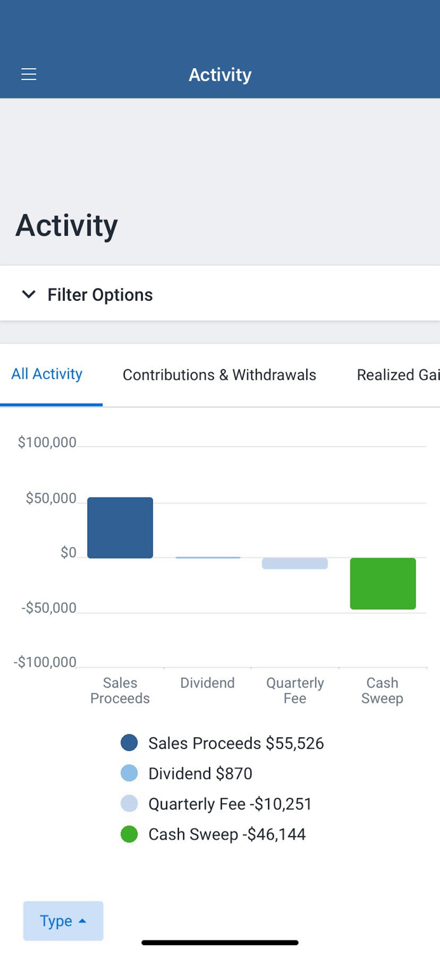Click the Type dropdown caret arrow

(x=82, y=921)
